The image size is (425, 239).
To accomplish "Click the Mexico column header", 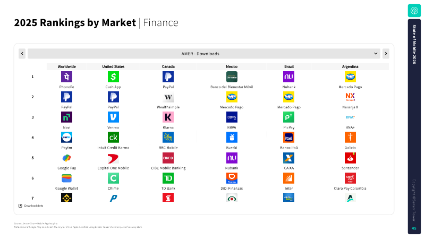I will coord(232,66).
